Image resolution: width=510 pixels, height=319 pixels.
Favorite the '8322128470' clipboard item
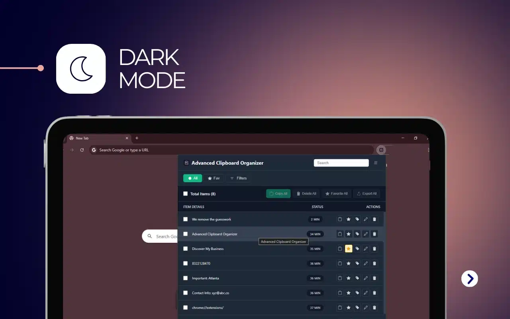tap(349, 264)
